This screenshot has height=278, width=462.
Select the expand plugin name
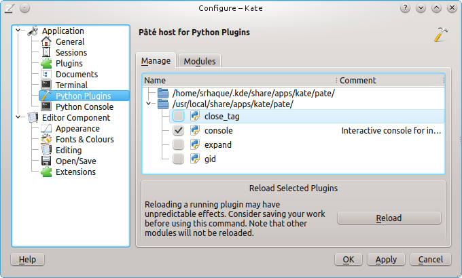coord(217,144)
